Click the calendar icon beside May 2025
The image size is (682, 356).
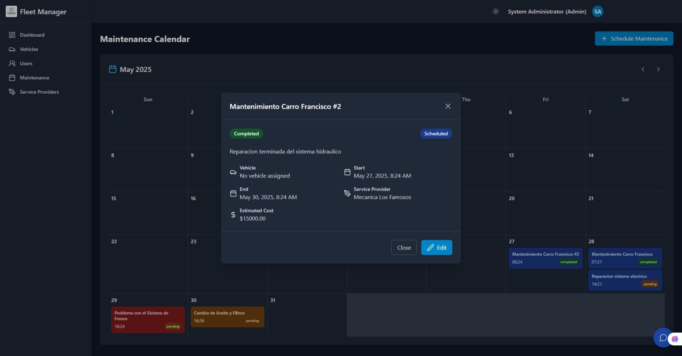[113, 69]
